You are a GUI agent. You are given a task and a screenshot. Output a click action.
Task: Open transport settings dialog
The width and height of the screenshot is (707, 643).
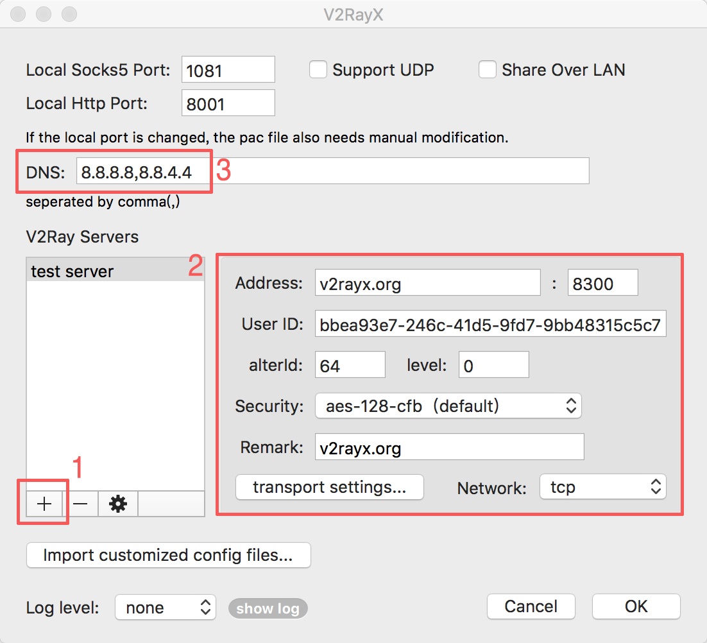click(330, 487)
